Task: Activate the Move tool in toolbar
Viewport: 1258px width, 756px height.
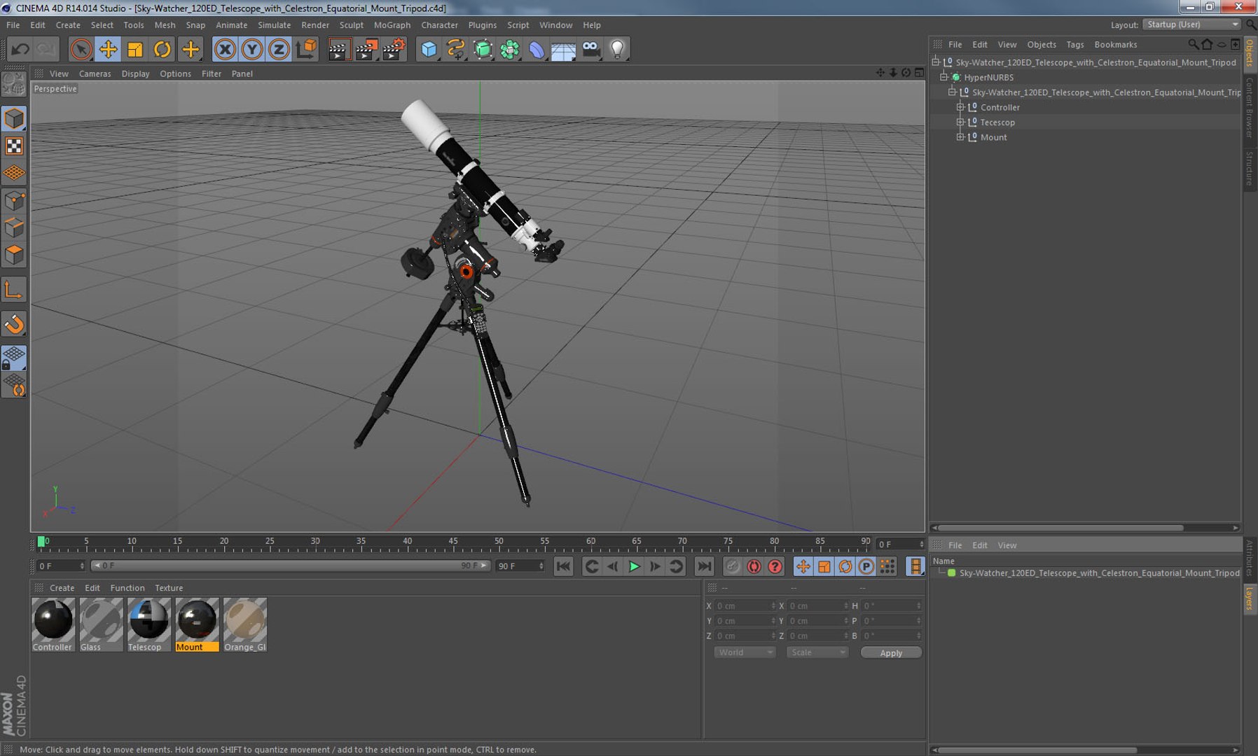Action: pyautogui.click(x=108, y=49)
